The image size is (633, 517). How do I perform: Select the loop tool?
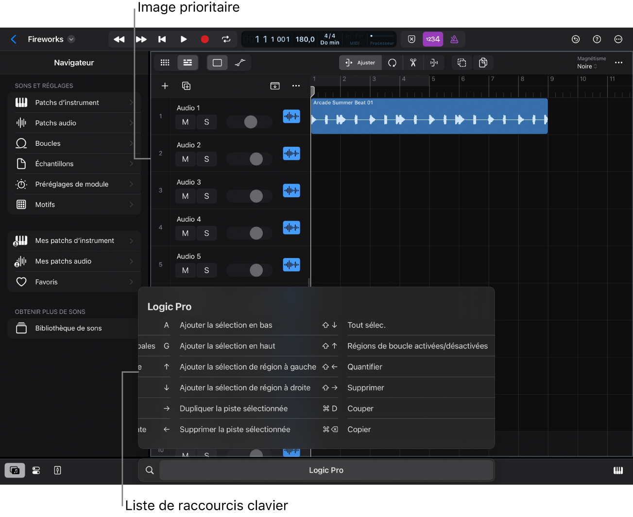[x=392, y=63]
